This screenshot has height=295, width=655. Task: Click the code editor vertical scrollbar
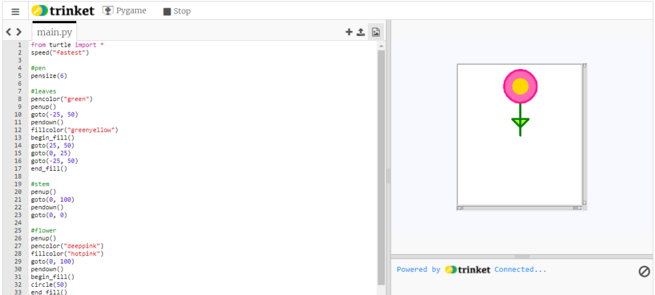tap(381, 167)
